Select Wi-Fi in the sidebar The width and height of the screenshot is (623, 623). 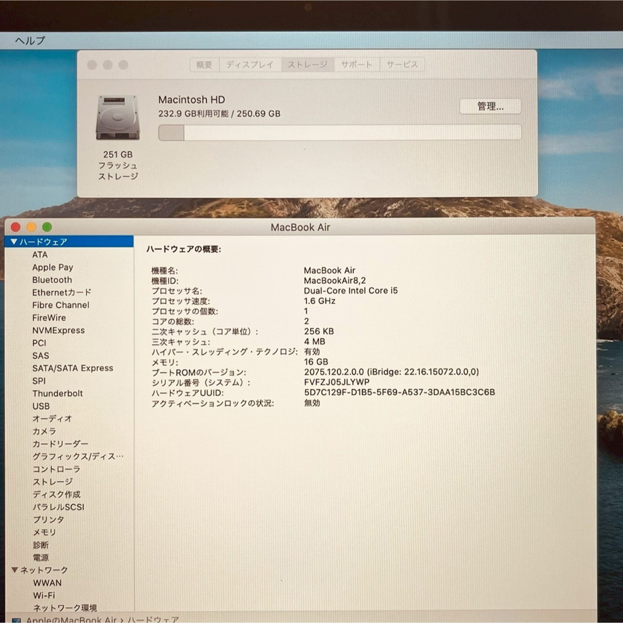coord(44,595)
